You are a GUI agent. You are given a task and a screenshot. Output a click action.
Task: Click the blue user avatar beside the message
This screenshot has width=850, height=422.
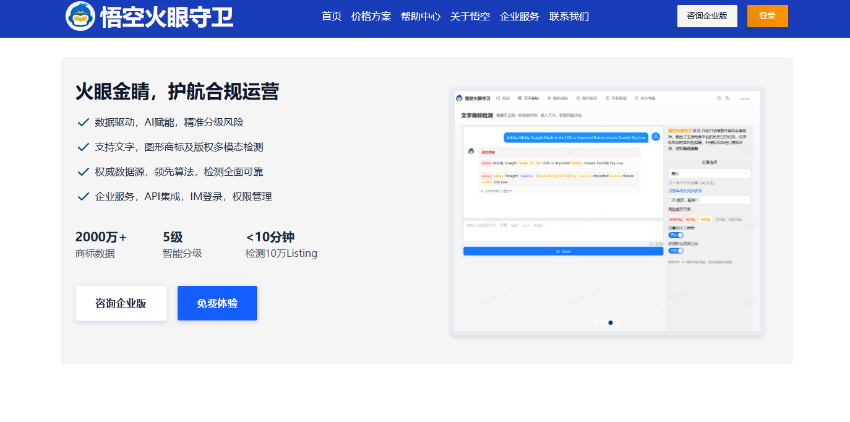656,137
